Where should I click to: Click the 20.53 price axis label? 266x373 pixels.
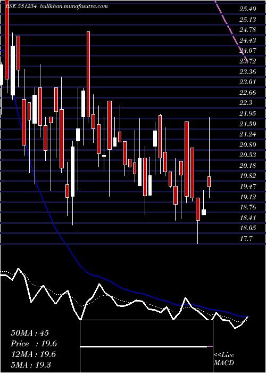point(248,155)
